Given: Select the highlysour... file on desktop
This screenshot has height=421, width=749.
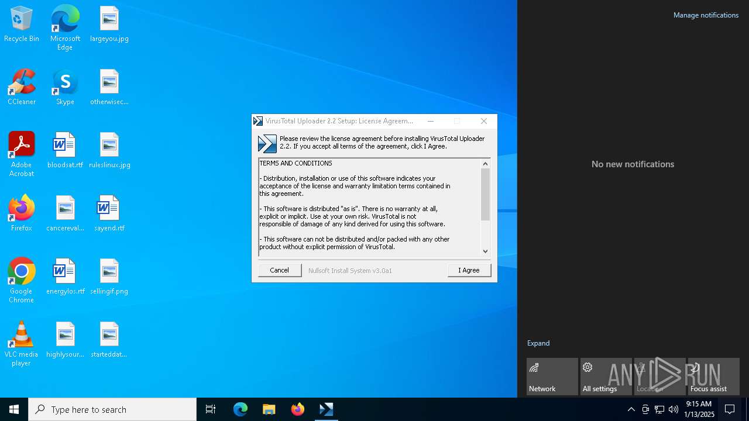Looking at the screenshot, I should [65, 340].
